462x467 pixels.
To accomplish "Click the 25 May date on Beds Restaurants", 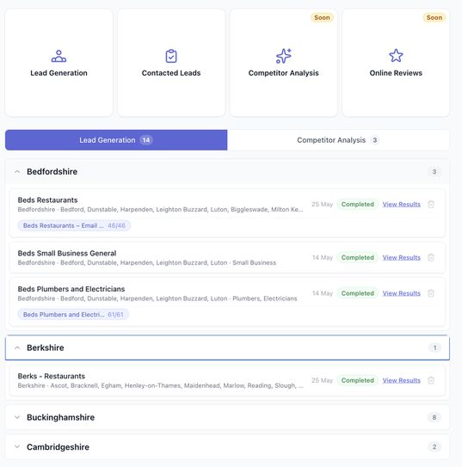I will 322,205.
